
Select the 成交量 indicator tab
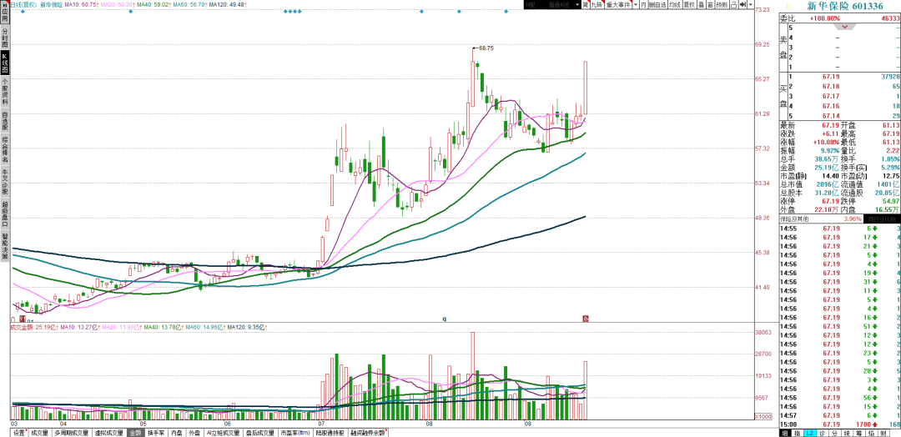[x=40, y=432]
